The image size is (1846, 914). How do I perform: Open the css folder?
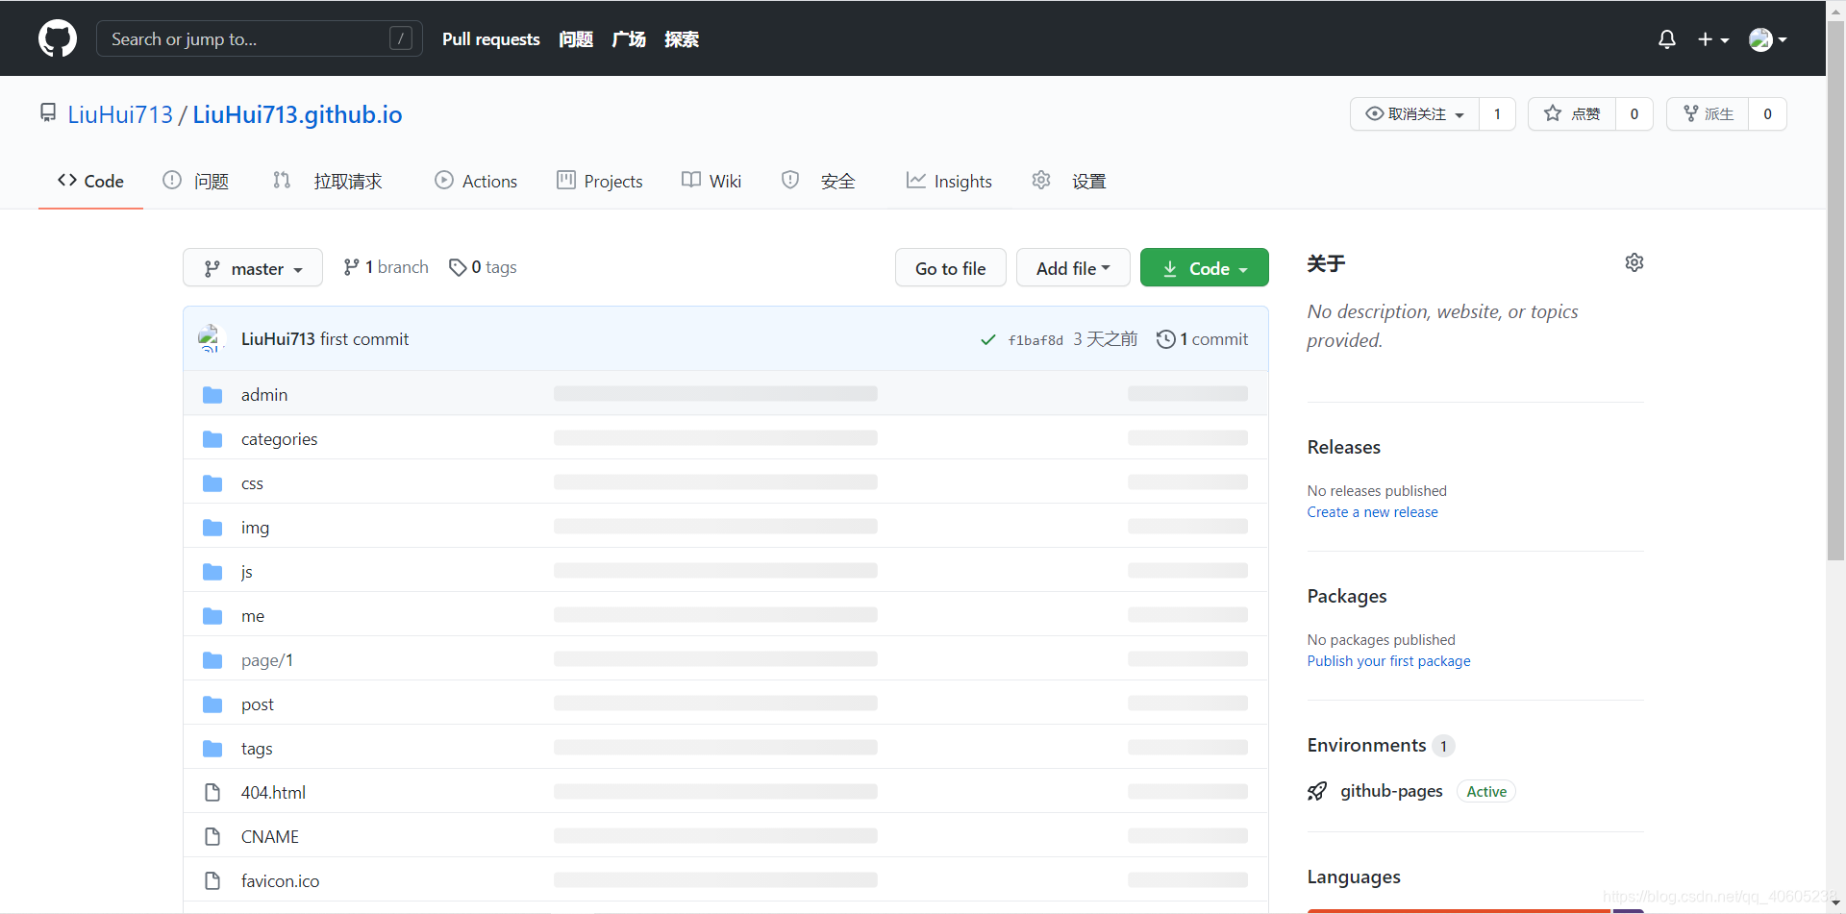(252, 483)
